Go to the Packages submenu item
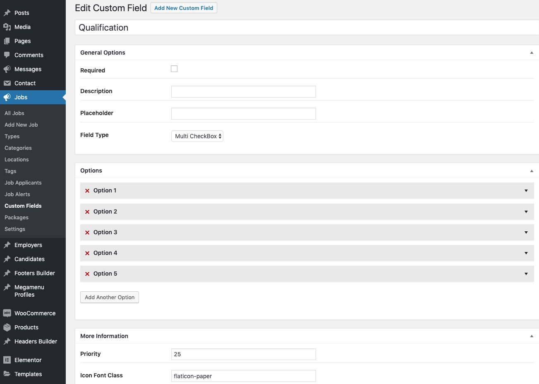The height and width of the screenshot is (384, 539). [17, 217]
